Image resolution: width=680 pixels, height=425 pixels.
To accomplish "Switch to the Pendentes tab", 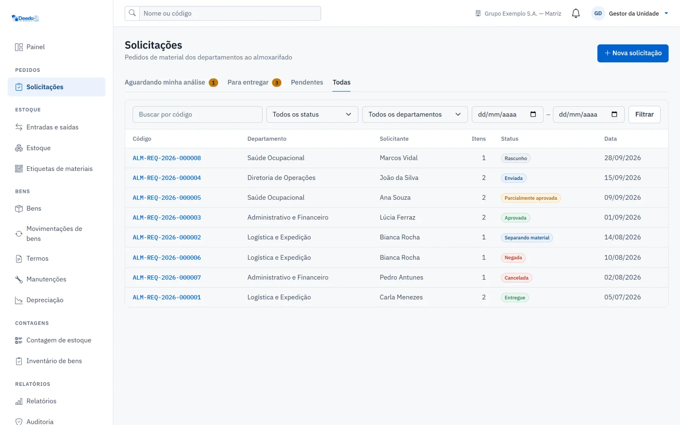I will [x=307, y=82].
